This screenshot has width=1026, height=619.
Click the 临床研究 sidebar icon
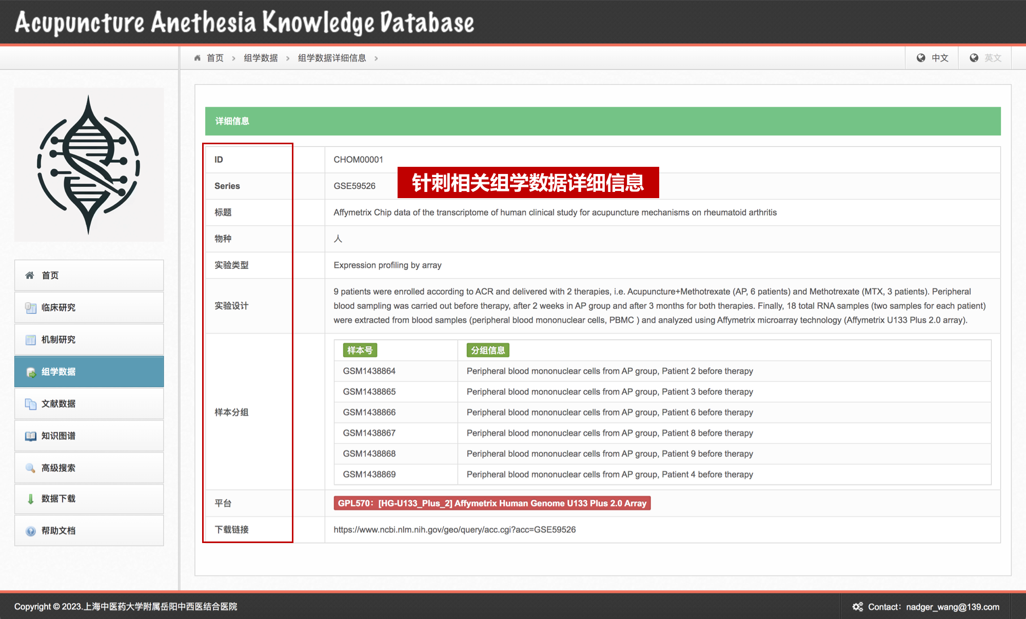30,308
